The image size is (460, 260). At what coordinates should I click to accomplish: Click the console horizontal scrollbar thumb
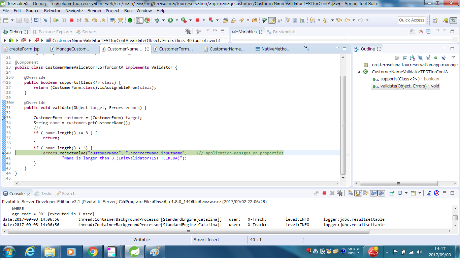189,231
